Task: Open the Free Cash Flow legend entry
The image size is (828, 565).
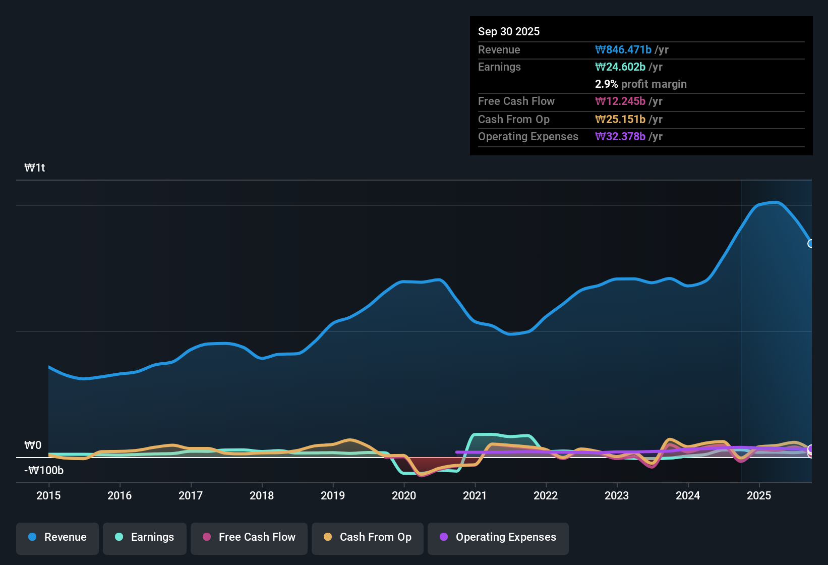Action: (249, 538)
